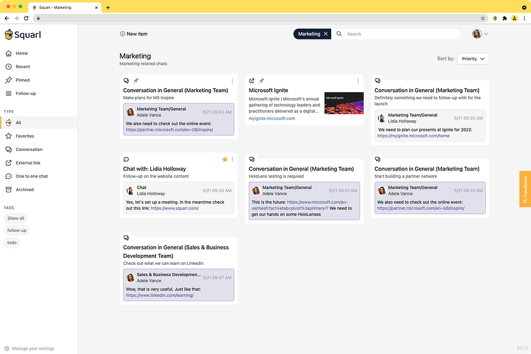Open the linkedin.com/learning link
531x354 pixels.
[160, 296]
